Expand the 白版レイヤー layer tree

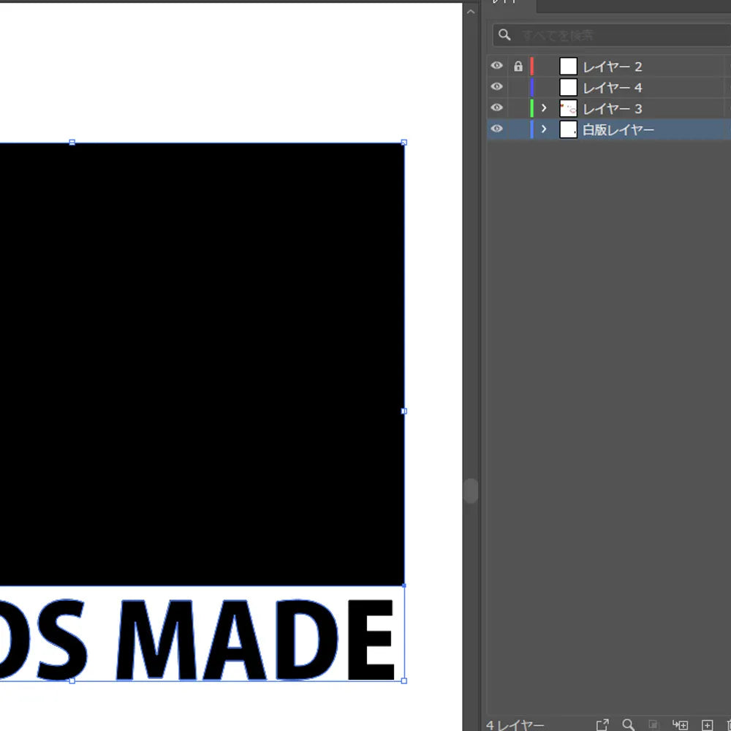544,129
